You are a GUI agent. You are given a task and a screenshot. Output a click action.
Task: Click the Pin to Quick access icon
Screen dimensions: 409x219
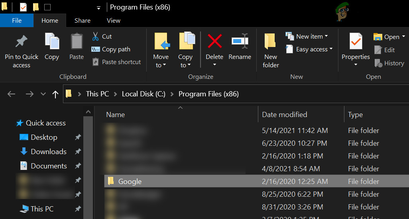click(21, 42)
